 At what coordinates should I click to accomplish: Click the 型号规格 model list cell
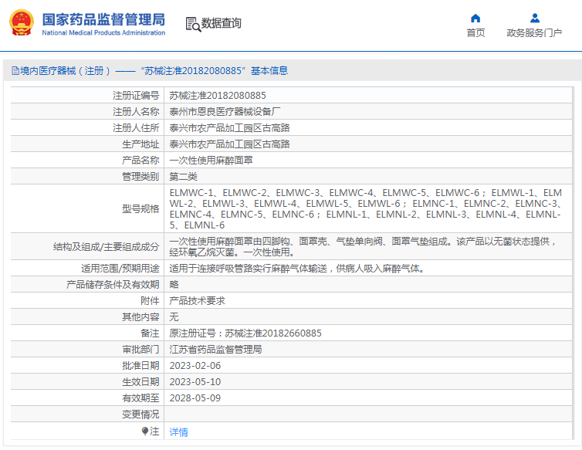click(x=368, y=208)
